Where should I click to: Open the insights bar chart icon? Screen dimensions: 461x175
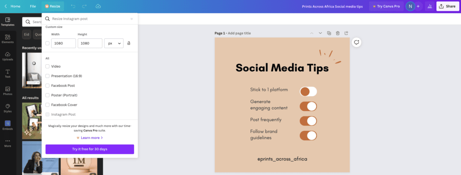tap(429, 6)
